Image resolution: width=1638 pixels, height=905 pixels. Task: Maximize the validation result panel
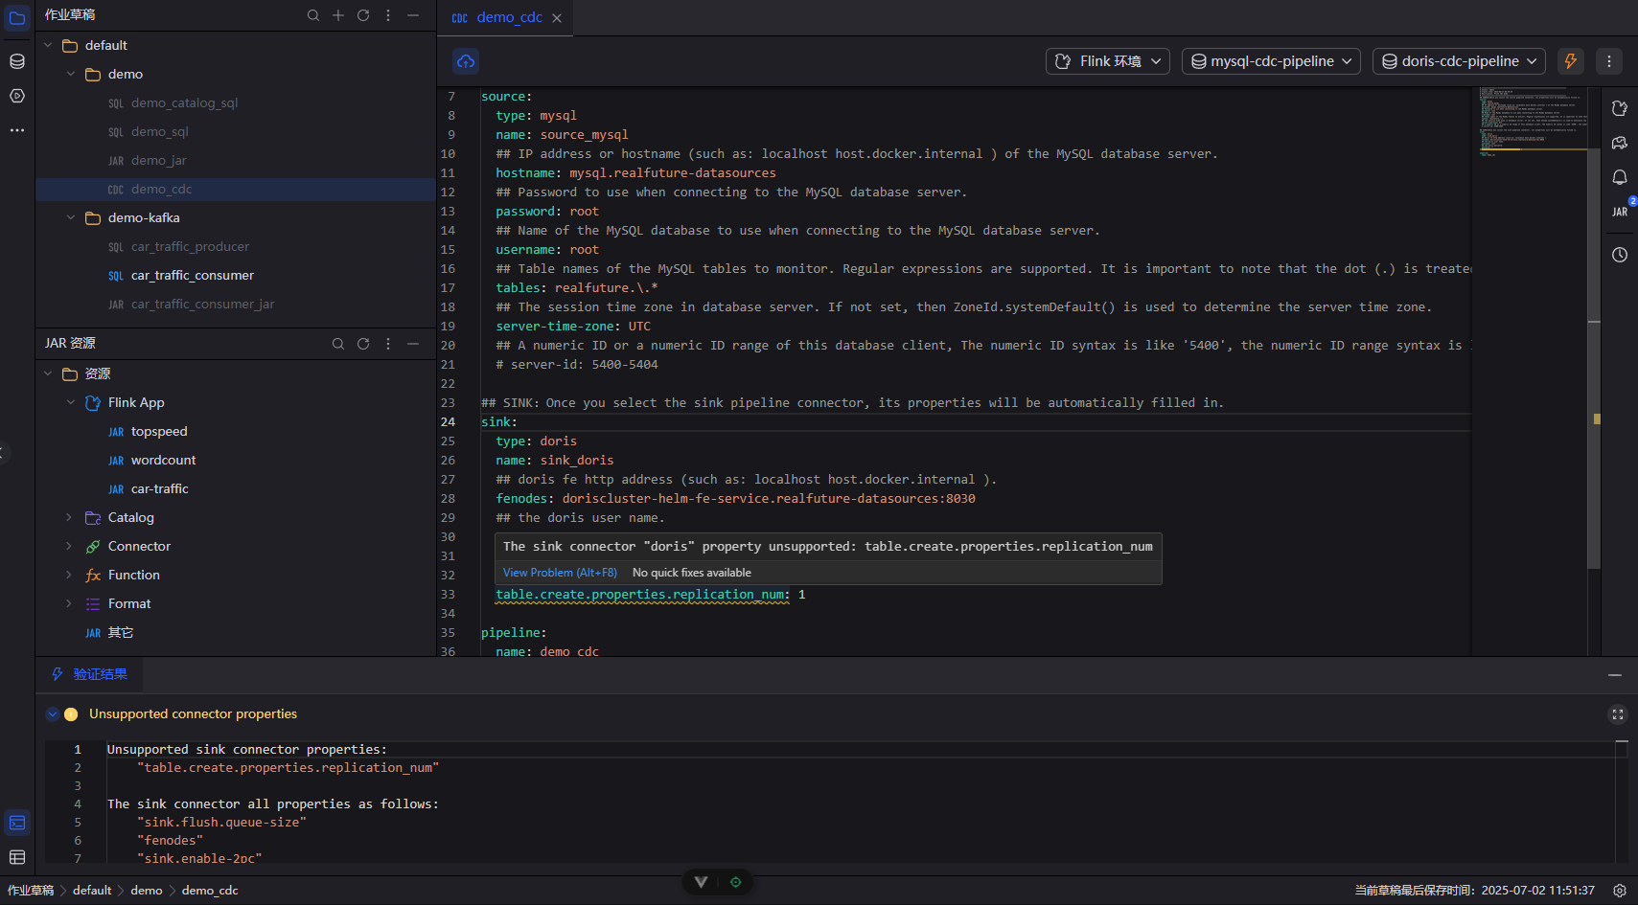pos(1618,714)
